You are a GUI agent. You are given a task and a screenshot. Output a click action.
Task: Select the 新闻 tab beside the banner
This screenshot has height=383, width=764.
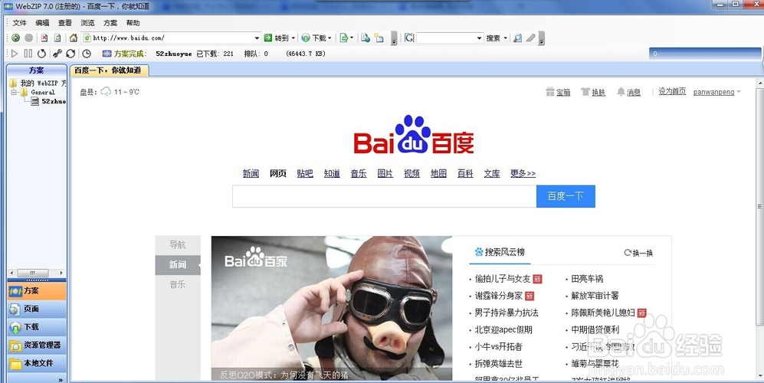[178, 264]
